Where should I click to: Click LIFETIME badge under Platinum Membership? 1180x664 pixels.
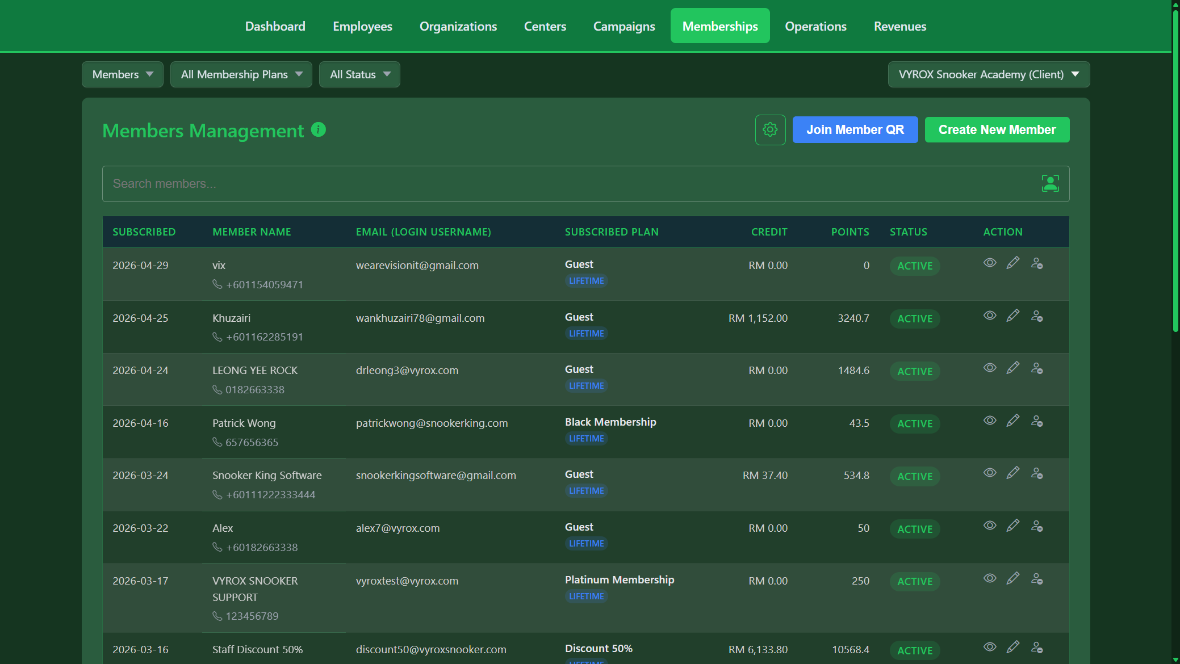point(587,596)
